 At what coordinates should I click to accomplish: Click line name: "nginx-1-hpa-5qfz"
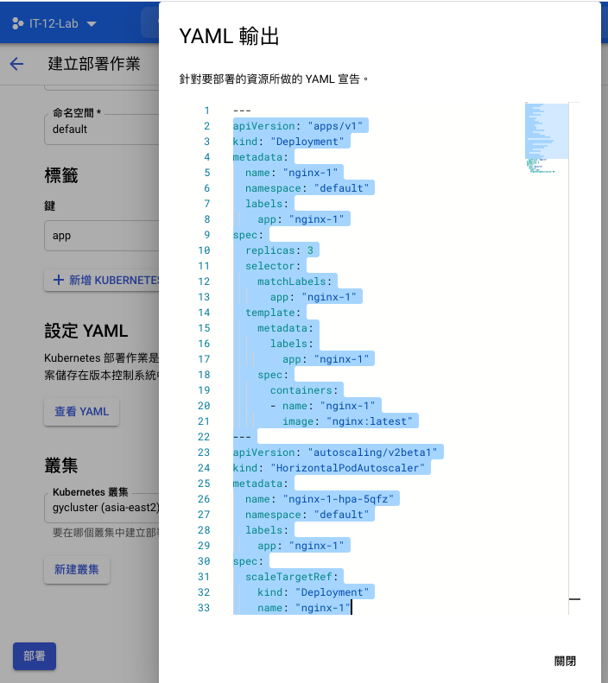tap(320, 499)
